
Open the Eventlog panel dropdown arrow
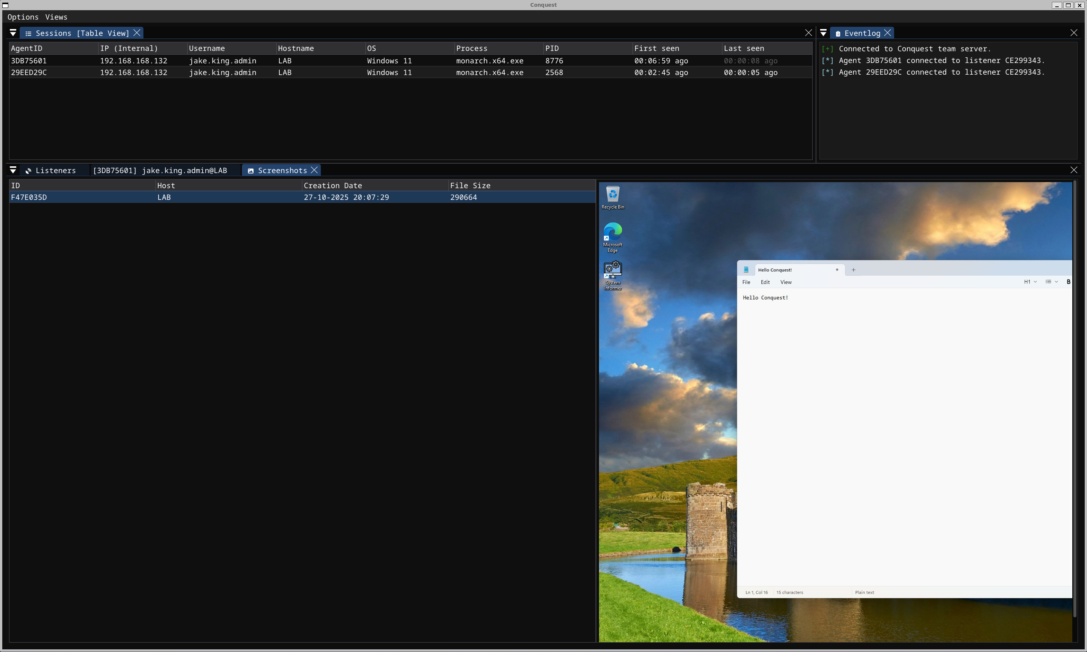(x=823, y=32)
